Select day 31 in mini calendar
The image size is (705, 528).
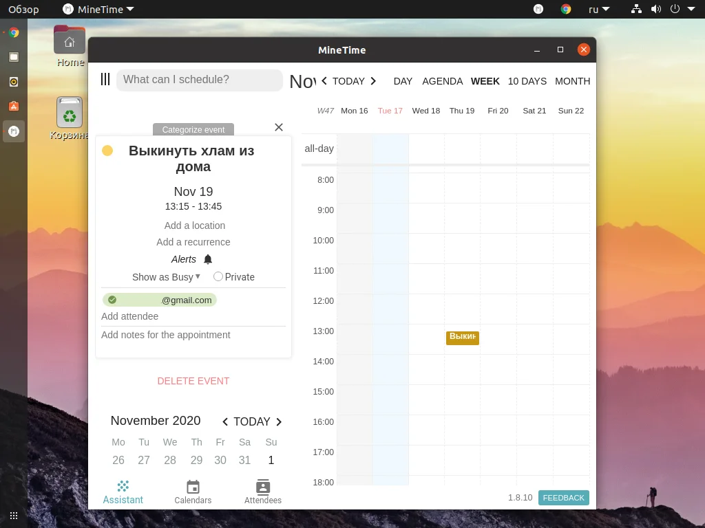pos(244,460)
